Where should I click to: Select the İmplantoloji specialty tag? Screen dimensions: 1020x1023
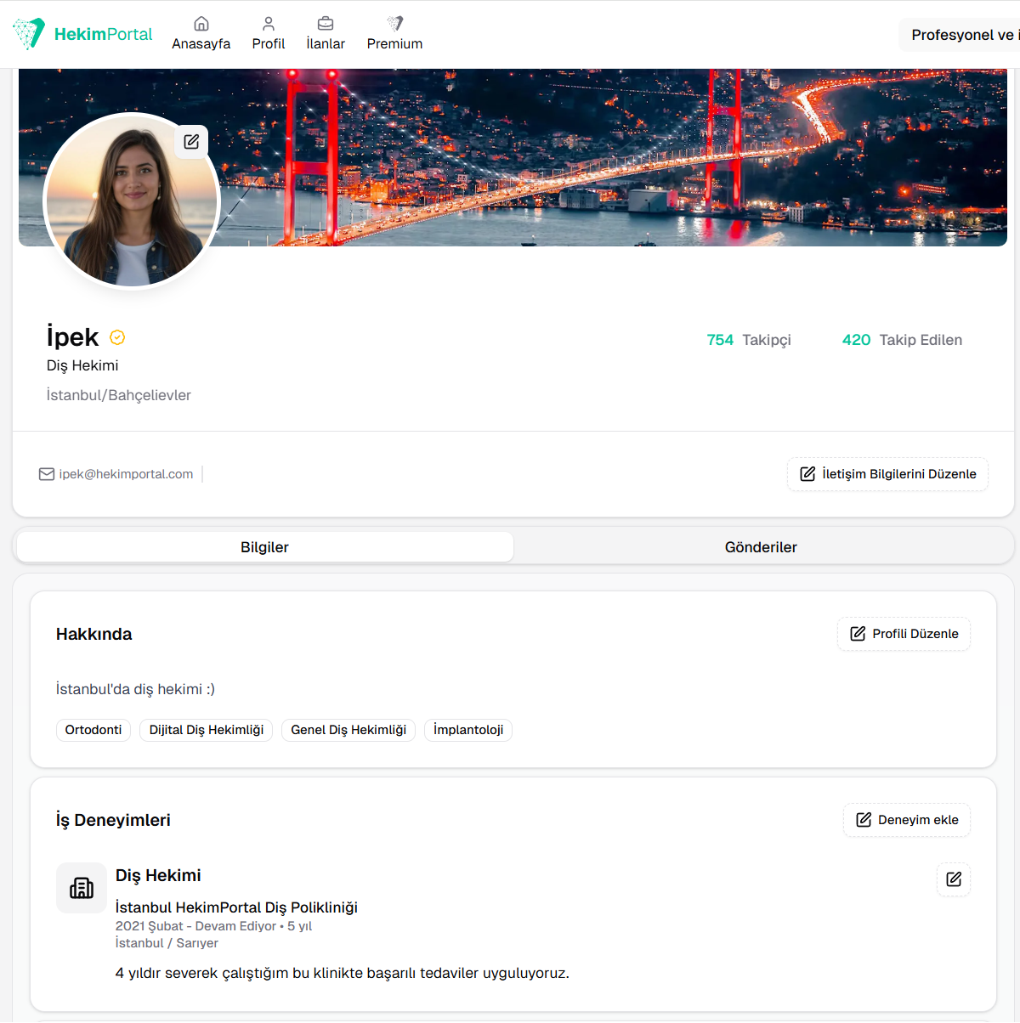point(467,730)
